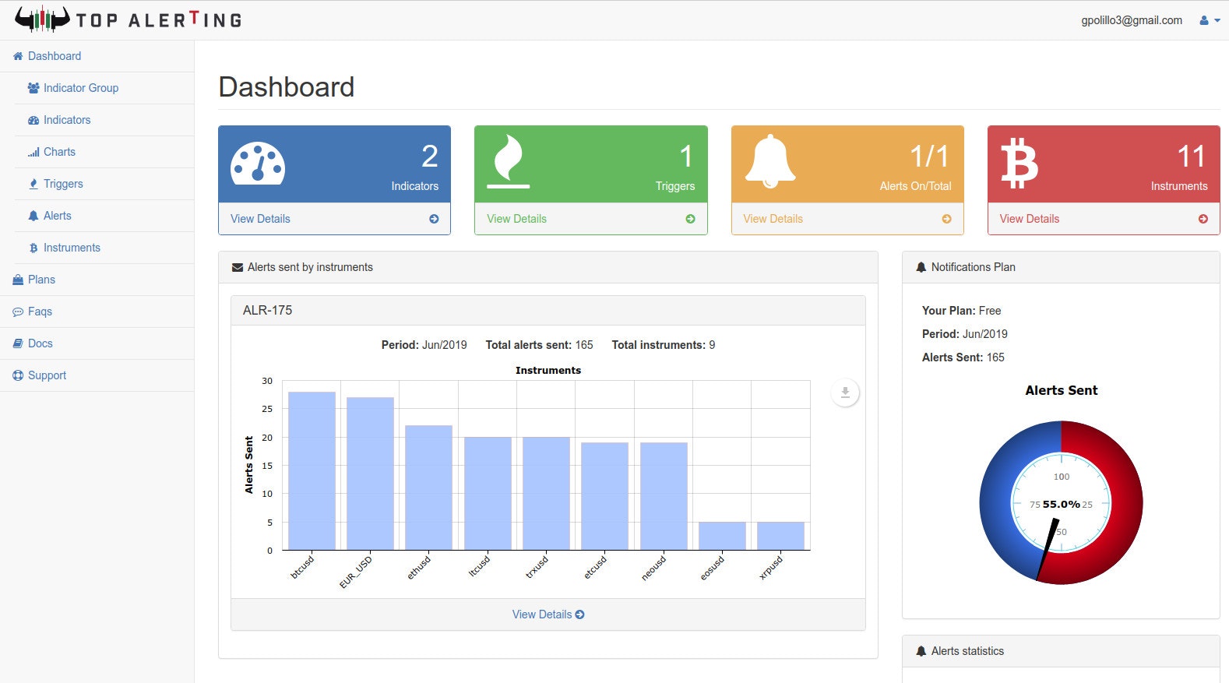Click the Alerts On/Total value 1/1
The width and height of the screenshot is (1229, 683).
pos(929,157)
